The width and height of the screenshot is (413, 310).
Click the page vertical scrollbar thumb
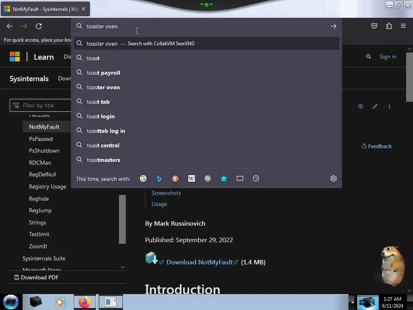(x=409, y=77)
